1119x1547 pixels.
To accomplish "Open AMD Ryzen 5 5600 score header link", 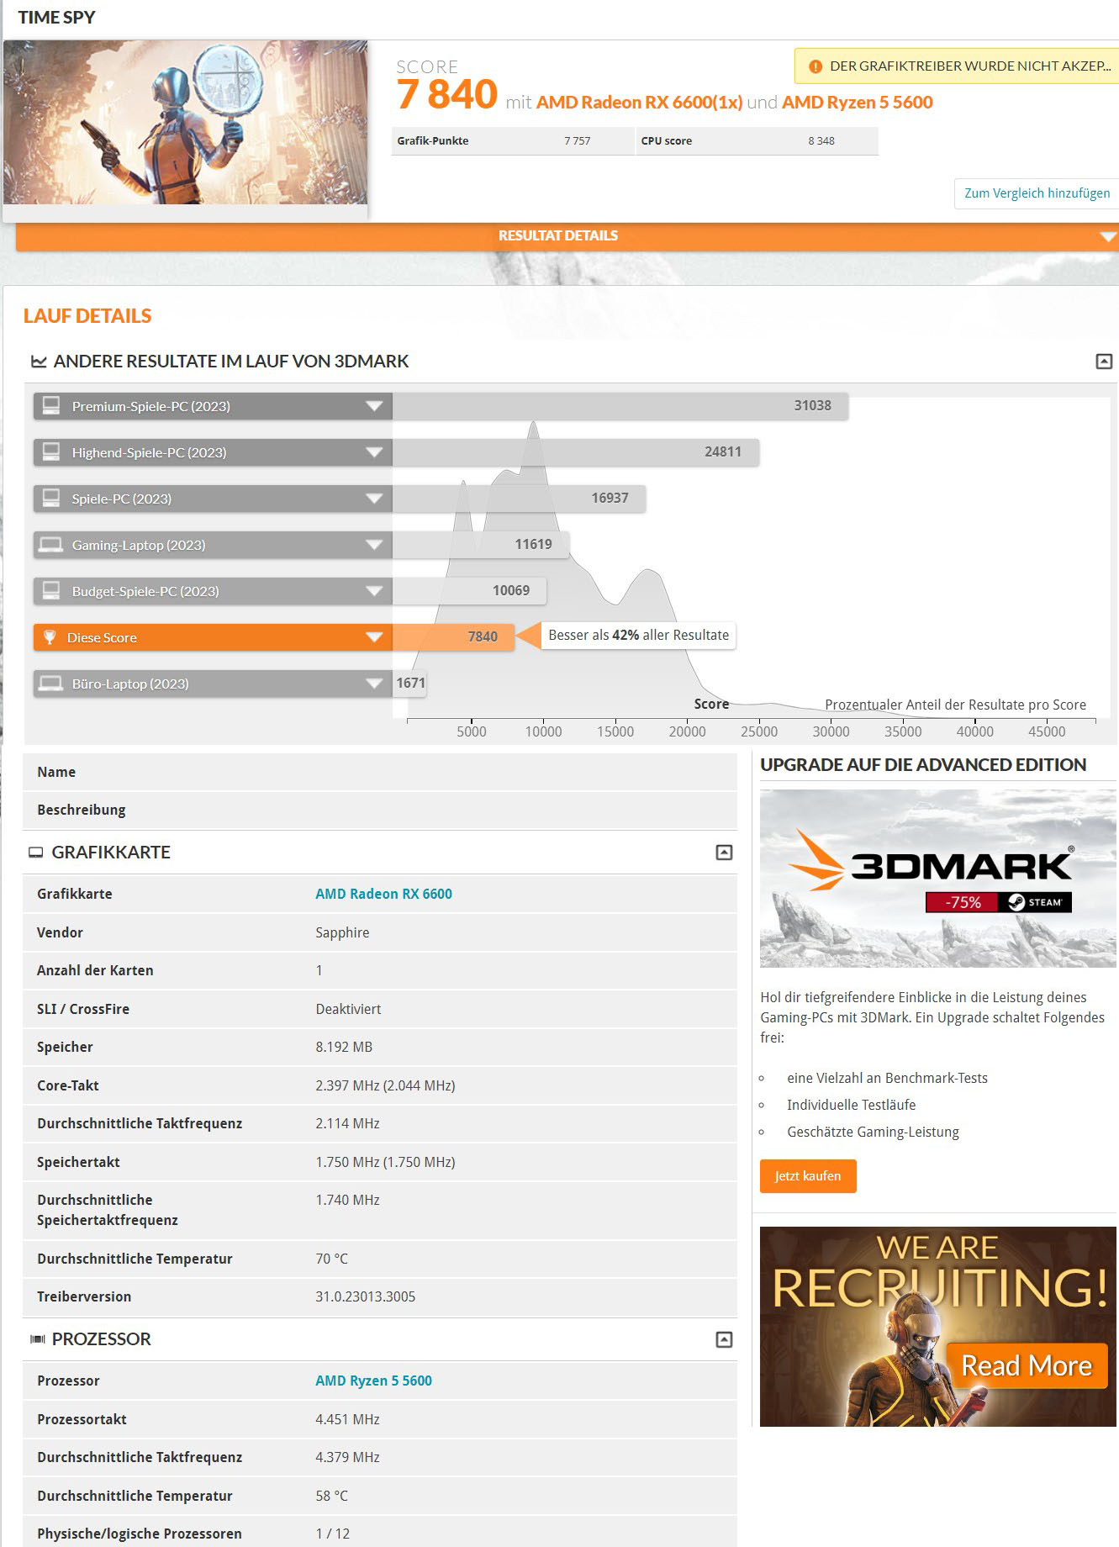I will [857, 103].
